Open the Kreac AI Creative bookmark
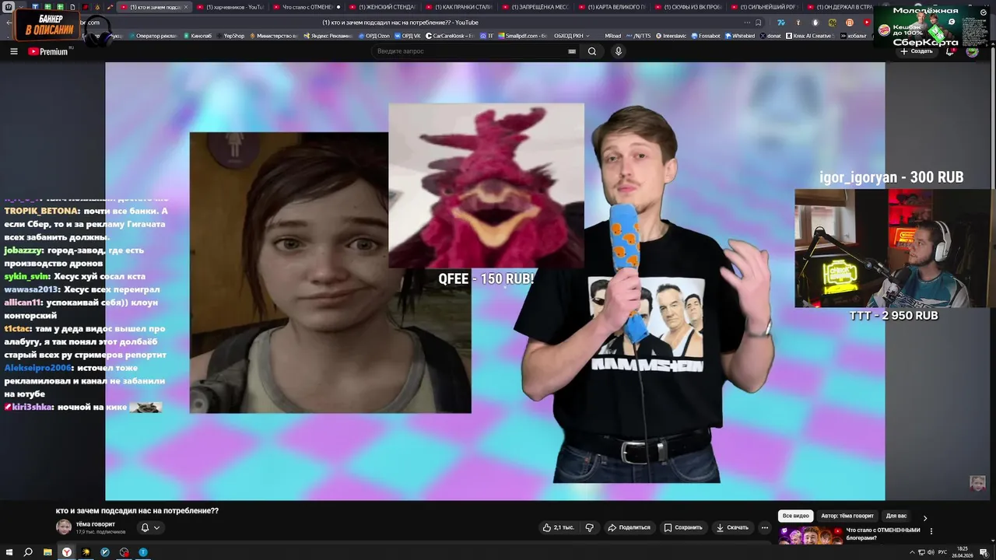Viewport: 996px width, 560px height. tap(808, 36)
